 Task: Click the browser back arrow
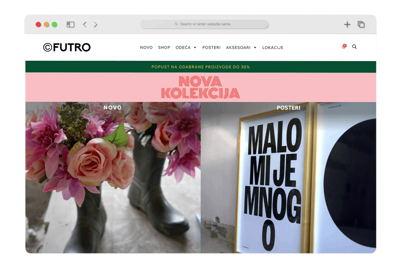[84, 24]
